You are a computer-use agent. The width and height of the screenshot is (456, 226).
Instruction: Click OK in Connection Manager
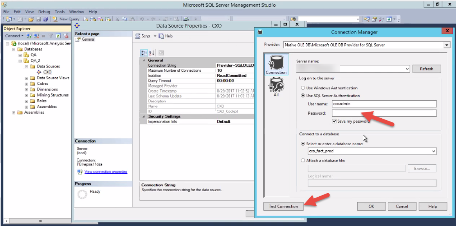pos(371,206)
